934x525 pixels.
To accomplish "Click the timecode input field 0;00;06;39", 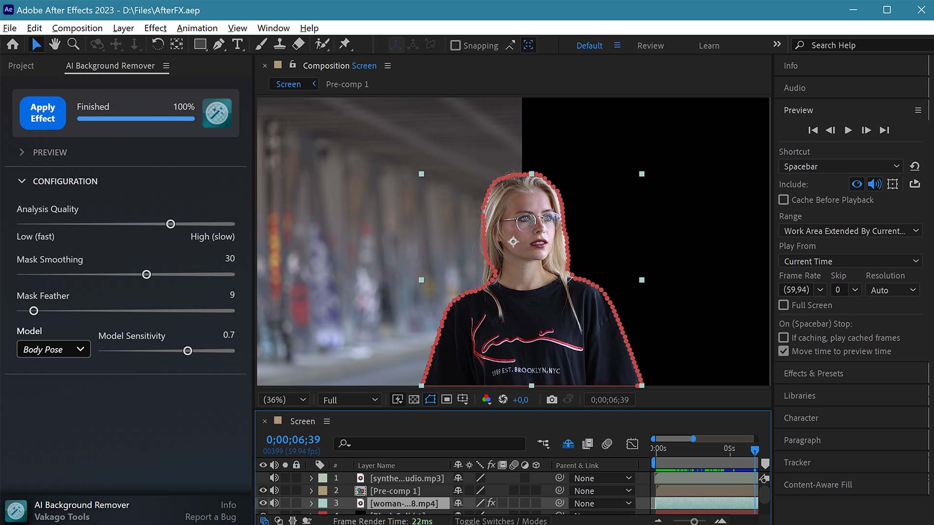I will tap(293, 439).
